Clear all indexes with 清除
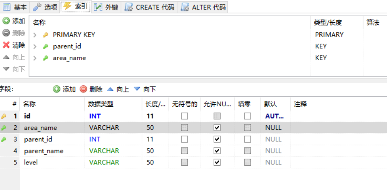This screenshot has height=190, width=387. pyautogui.click(x=14, y=45)
